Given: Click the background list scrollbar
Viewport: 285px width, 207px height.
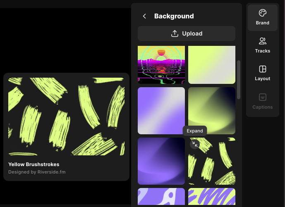Looking at the screenshot, I should (238, 80).
